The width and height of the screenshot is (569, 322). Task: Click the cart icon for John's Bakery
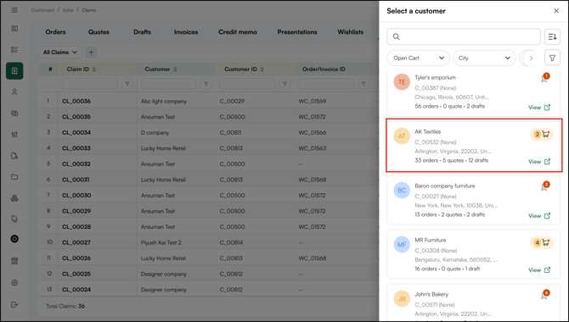pos(544,295)
